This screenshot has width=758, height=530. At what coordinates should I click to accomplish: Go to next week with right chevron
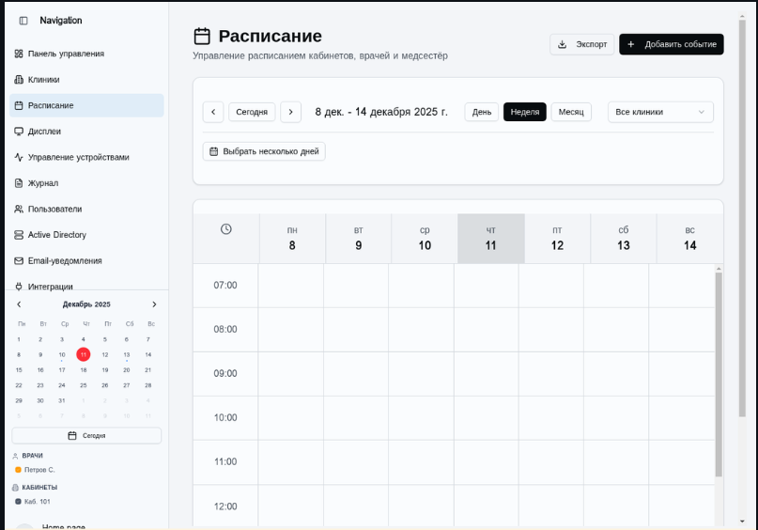click(x=290, y=112)
